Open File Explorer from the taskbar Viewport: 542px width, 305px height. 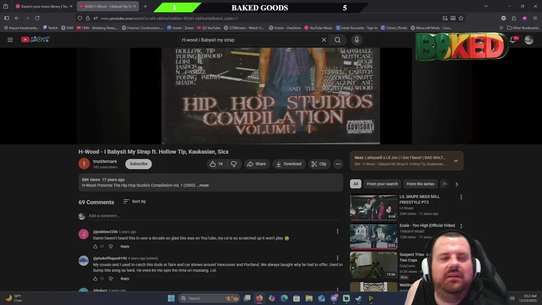[309, 298]
